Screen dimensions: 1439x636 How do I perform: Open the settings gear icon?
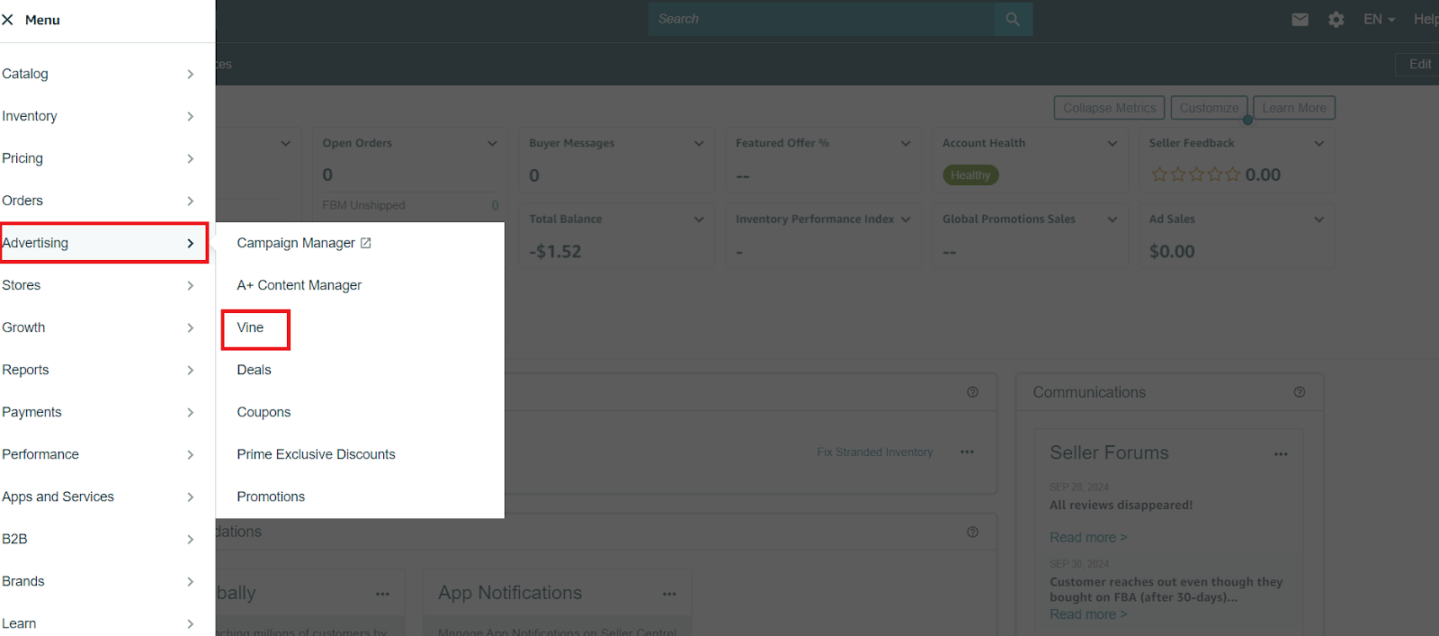coord(1336,19)
